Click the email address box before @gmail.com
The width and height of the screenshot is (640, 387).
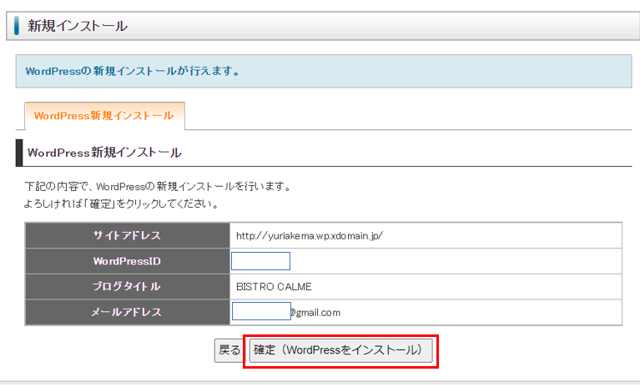[x=260, y=312]
